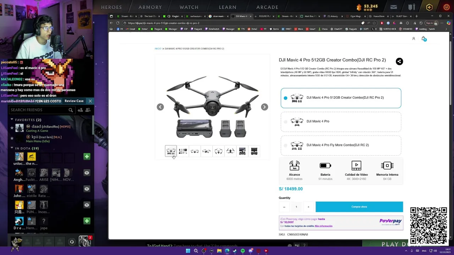Select the second product thumbnail with accessories

point(183,151)
